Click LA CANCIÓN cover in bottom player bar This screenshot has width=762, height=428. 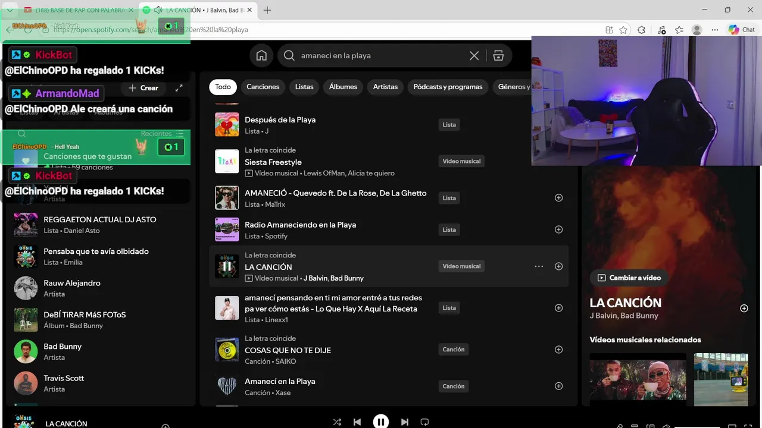click(26, 420)
